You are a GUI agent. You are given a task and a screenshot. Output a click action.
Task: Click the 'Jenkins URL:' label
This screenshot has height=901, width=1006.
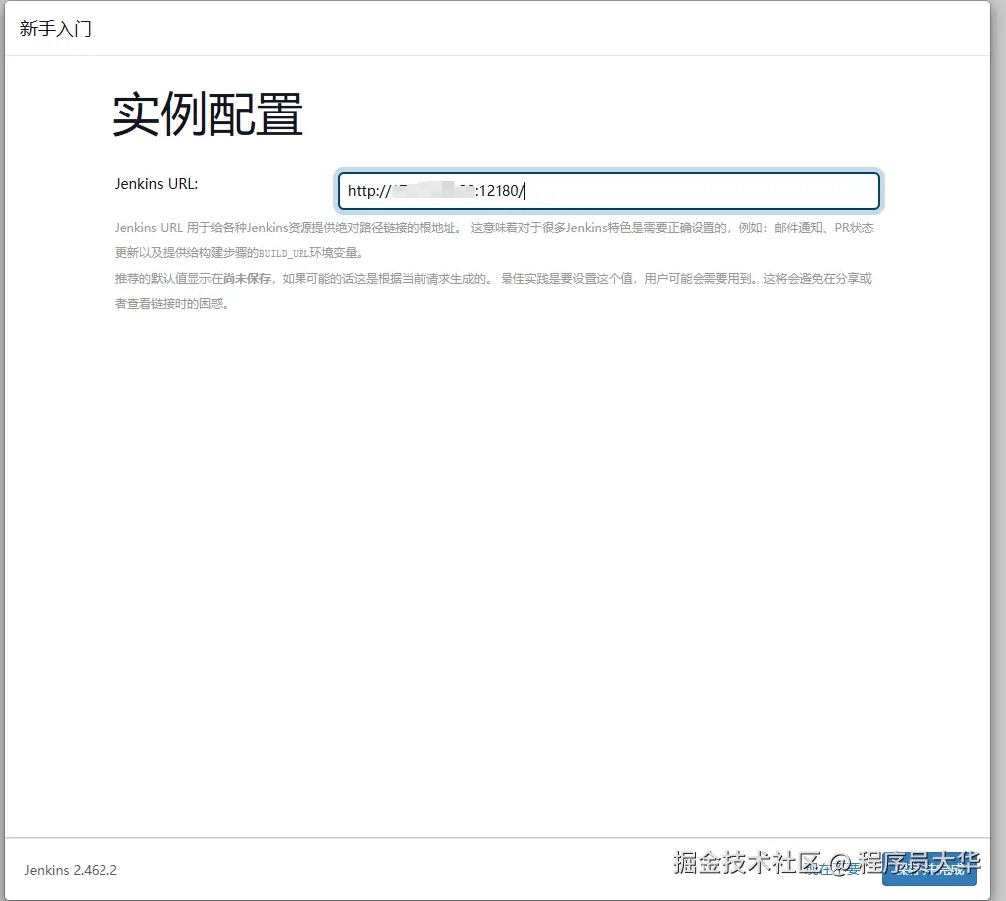[156, 184]
